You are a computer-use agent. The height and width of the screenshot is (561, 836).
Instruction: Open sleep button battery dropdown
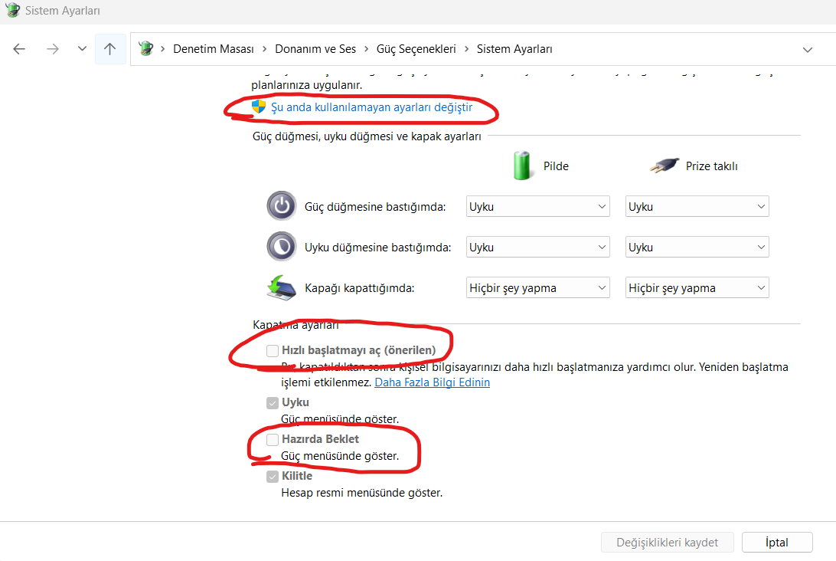point(537,247)
